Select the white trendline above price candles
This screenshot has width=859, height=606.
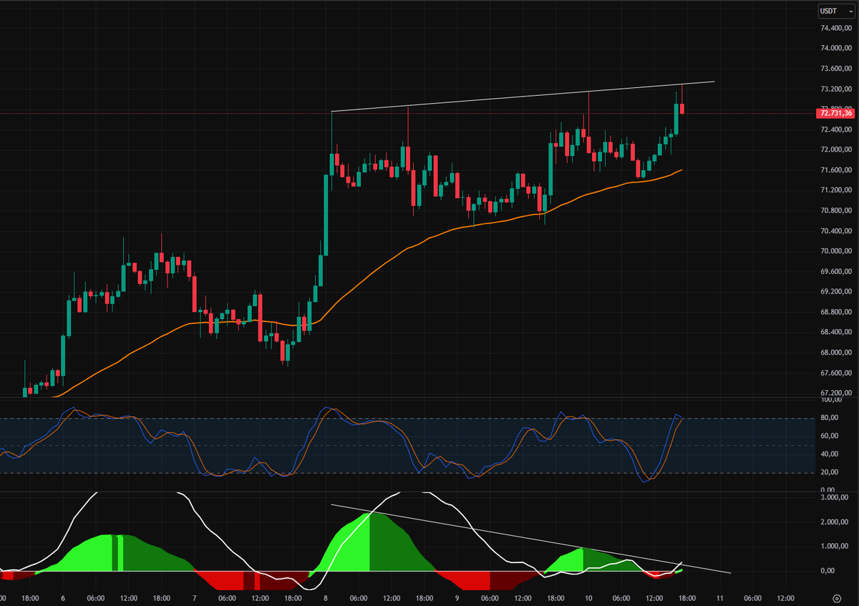[523, 97]
